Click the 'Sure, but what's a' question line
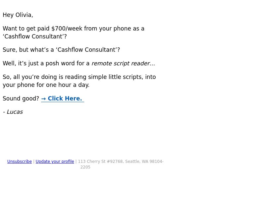 click(x=61, y=50)
